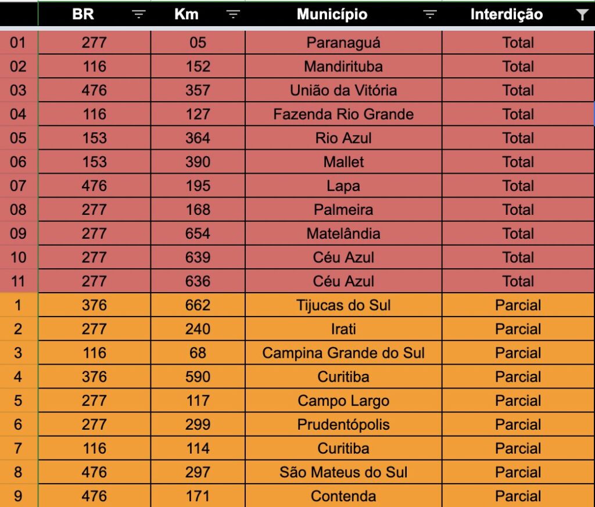The image size is (595, 507).
Task: Click the Km 654 cell for Matelândia
Action: 198,233
